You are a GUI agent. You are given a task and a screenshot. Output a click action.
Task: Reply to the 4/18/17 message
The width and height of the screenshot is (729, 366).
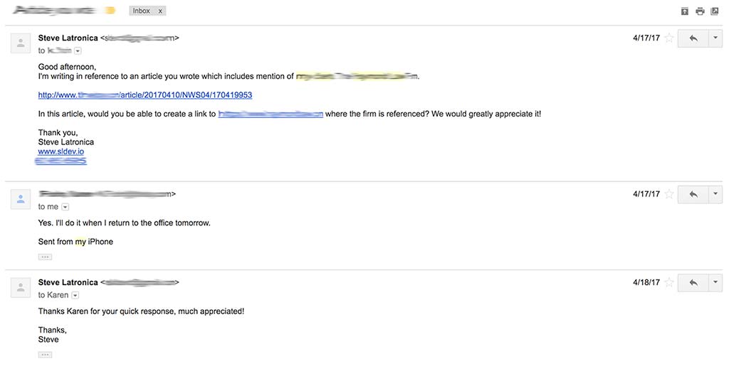pos(693,283)
